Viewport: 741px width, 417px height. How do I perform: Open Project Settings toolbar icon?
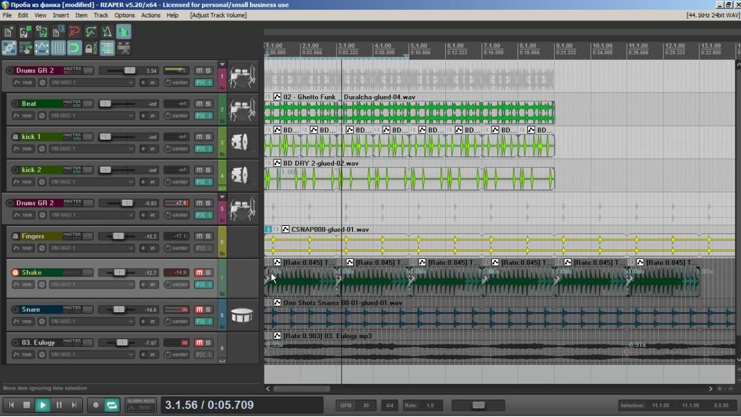tap(58, 32)
